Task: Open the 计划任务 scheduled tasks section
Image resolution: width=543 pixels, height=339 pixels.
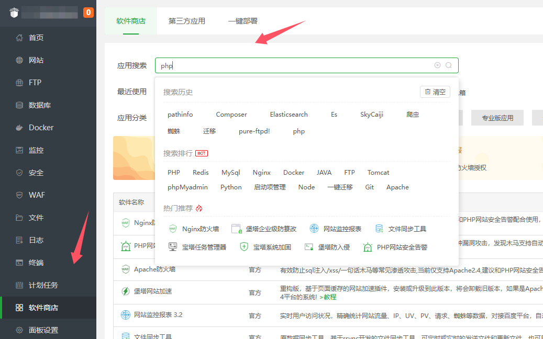Action: [x=43, y=285]
